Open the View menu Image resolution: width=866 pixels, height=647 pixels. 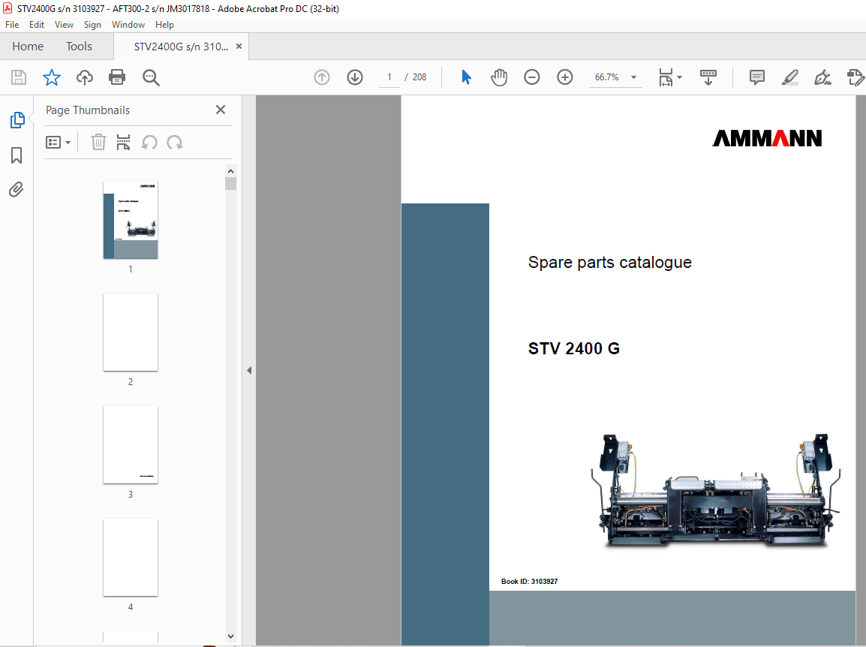64,24
